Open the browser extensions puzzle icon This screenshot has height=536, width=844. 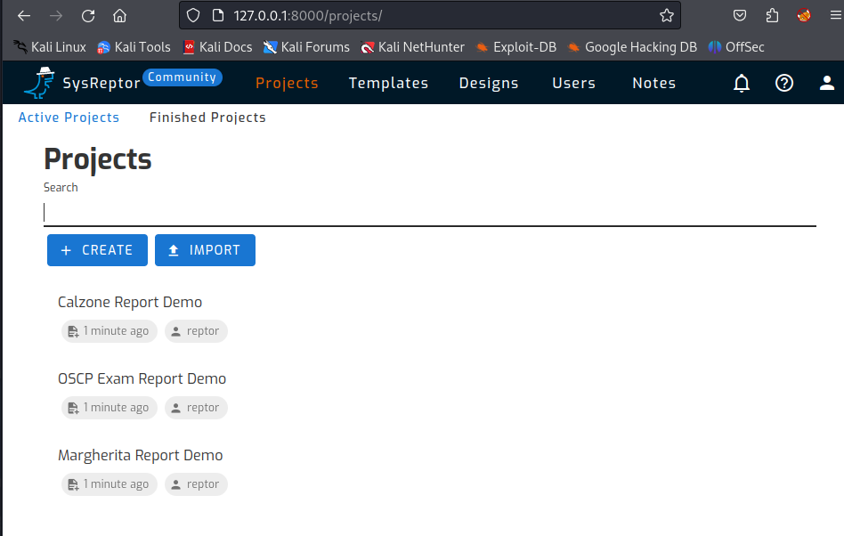(771, 15)
